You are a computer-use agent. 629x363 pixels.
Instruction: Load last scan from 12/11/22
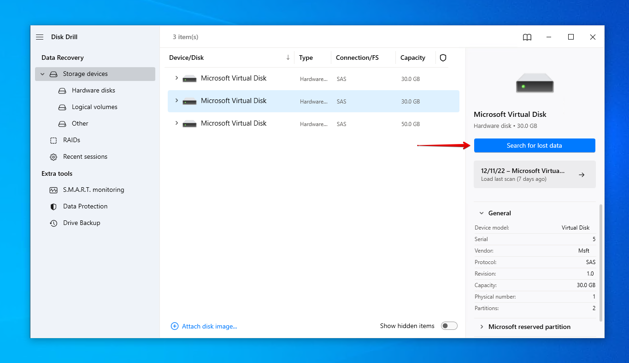(x=535, y=174)
